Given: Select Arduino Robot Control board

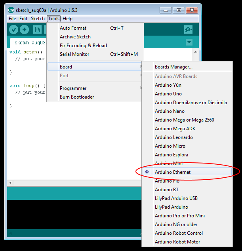Looking at the screenshot, I should click(187, 233).
